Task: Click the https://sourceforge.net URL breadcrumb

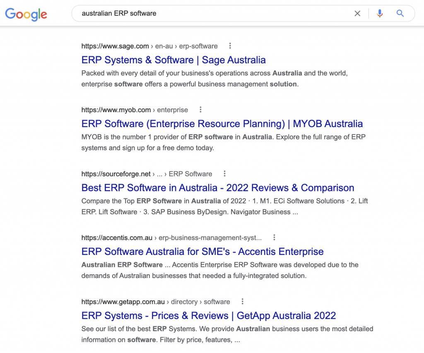Action: (147, 174)
